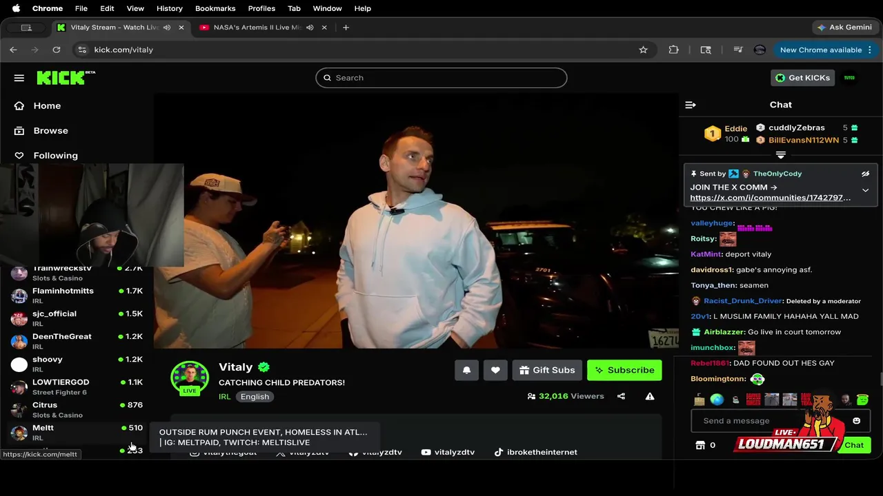Open Chrome media controls icon
Screen dimensions: 883x496
pyautogui.click(x=738, y=50)
